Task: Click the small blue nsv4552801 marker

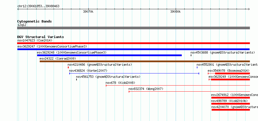Action: tap(197, 67)
